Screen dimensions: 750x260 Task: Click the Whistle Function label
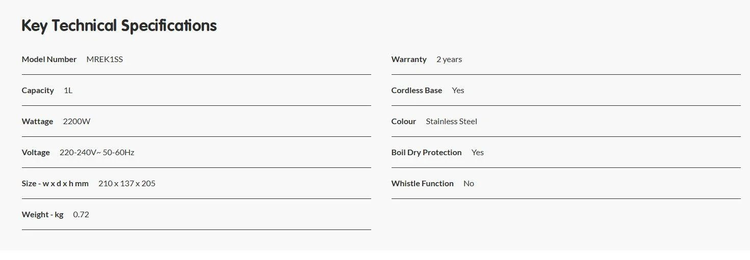click(422, 183)
